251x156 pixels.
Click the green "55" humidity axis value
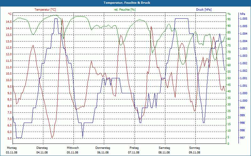point(229,72)
